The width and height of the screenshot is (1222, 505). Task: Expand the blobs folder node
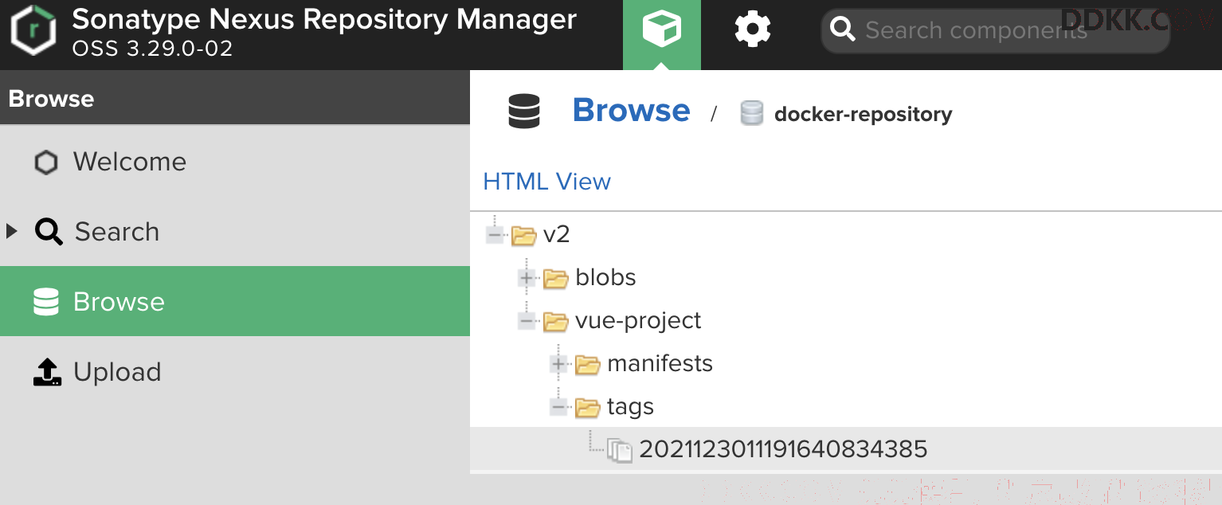tap(527, 278)
